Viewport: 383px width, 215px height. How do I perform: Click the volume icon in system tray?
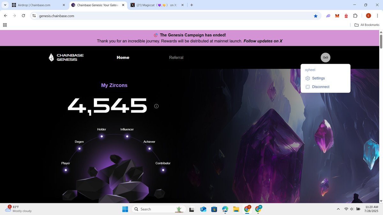pyautogui.click(x=352, y=209)
